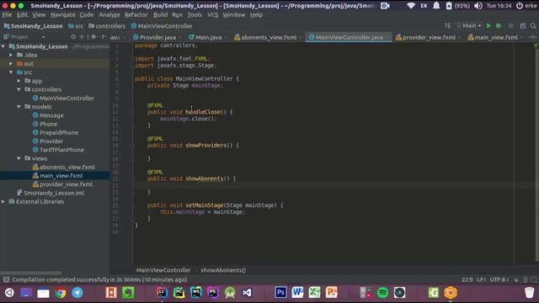Collapse the views package
Image resolution: width=539 pixels, height=303 pixels.
pos(19,158)
